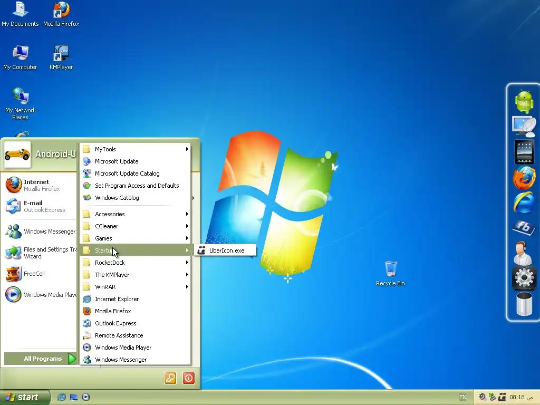The image size is (540, 405).
Task: Open the gear settings icon in the dock
Action: [x=524, y=278]
